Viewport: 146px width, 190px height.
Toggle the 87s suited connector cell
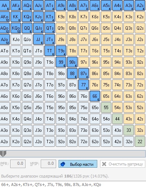(83, 74)
